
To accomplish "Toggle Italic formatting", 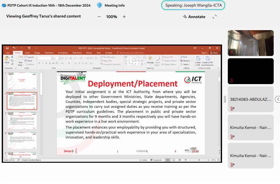I will pyautogui.click(x=43, y=63).
